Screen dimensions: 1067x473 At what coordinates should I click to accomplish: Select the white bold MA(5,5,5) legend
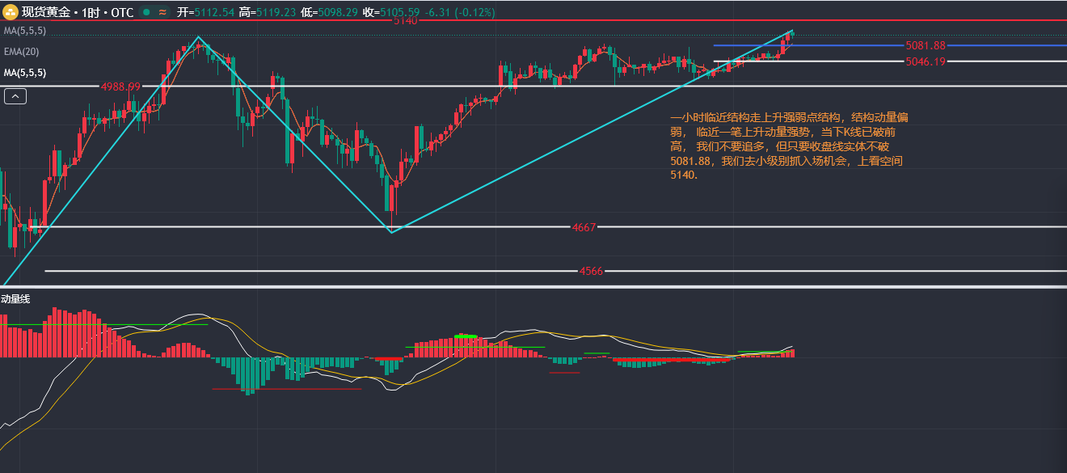[x=24, y=73]
